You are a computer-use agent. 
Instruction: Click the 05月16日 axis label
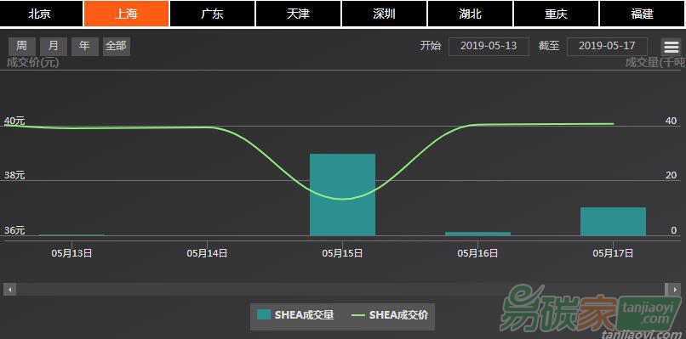[x=477, y=253]
